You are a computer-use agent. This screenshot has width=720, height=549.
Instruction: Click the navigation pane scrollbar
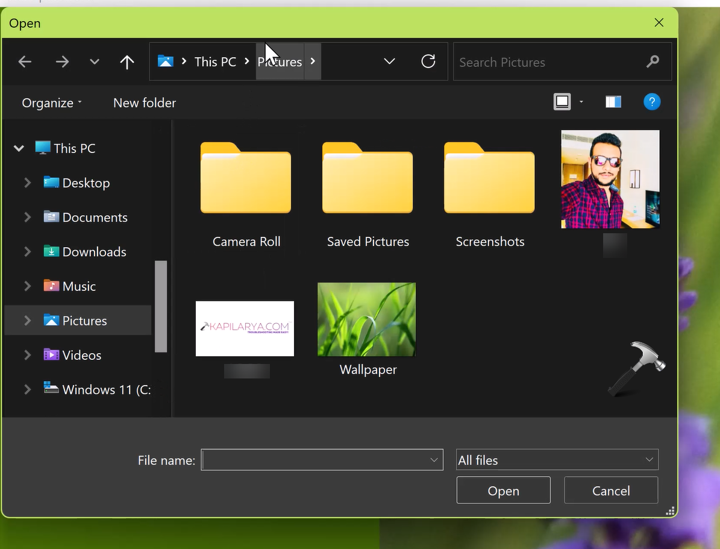pos(160,306)
